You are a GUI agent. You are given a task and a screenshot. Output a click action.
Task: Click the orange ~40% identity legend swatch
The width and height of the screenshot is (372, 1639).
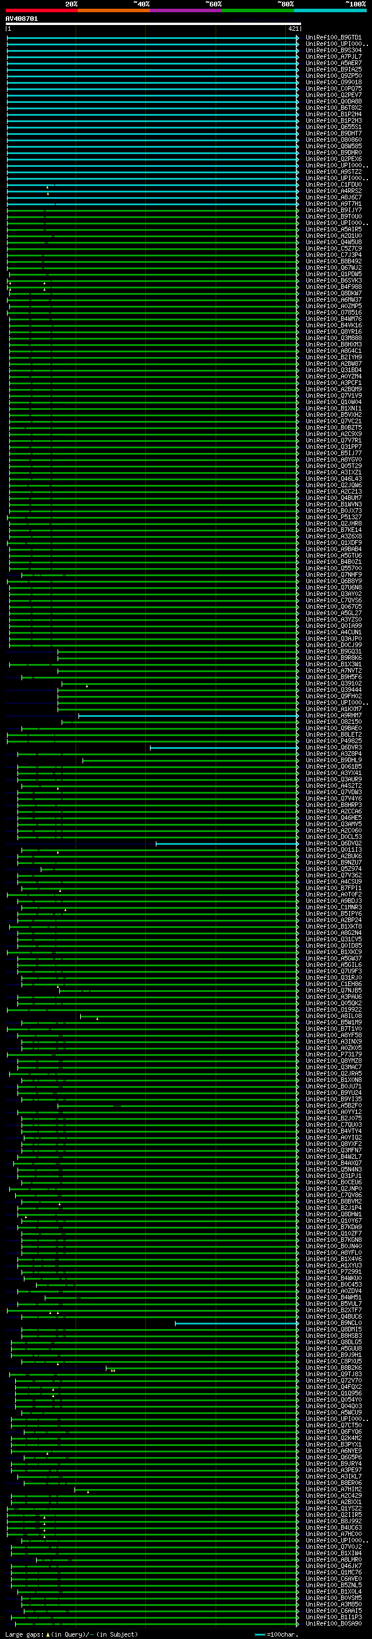point(114,10)
